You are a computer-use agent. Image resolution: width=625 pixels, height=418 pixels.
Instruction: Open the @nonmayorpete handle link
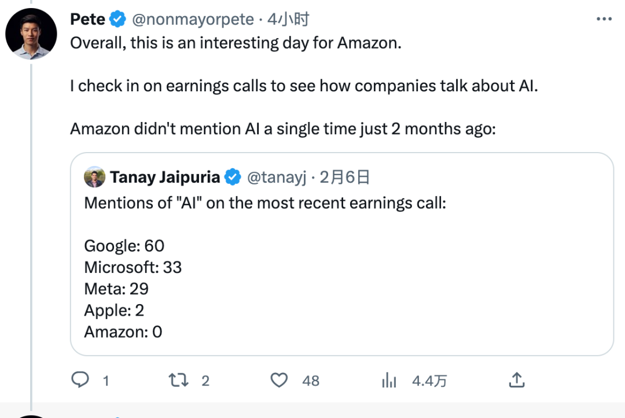pos(193,19)
